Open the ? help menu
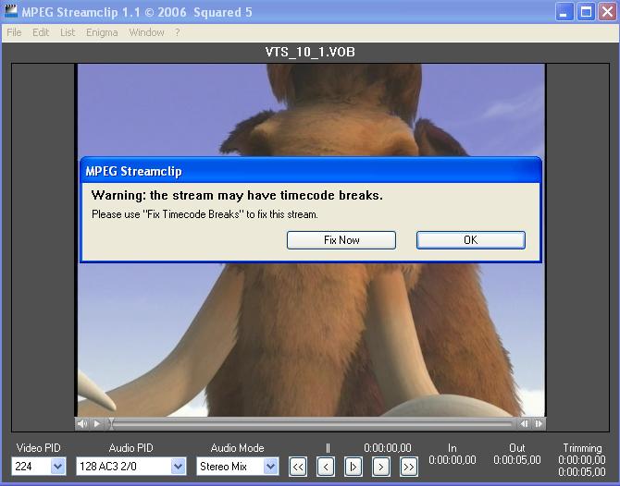 pyautogui.click(x=178, y=32)
